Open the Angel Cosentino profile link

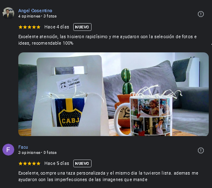point(35,11)
